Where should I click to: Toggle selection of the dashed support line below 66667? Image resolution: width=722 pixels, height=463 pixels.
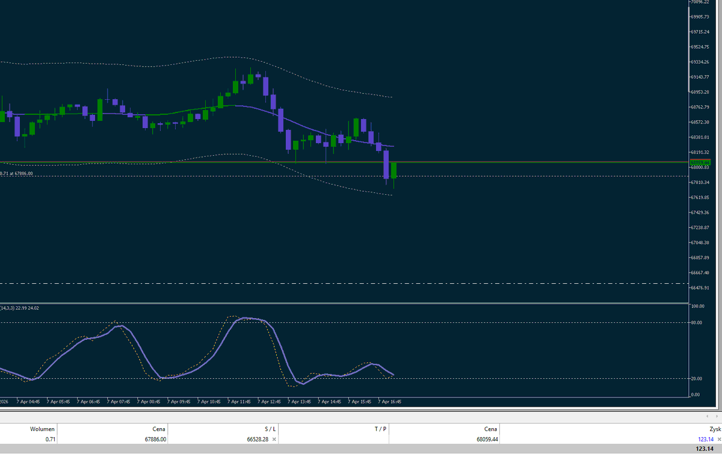(241, 282)
